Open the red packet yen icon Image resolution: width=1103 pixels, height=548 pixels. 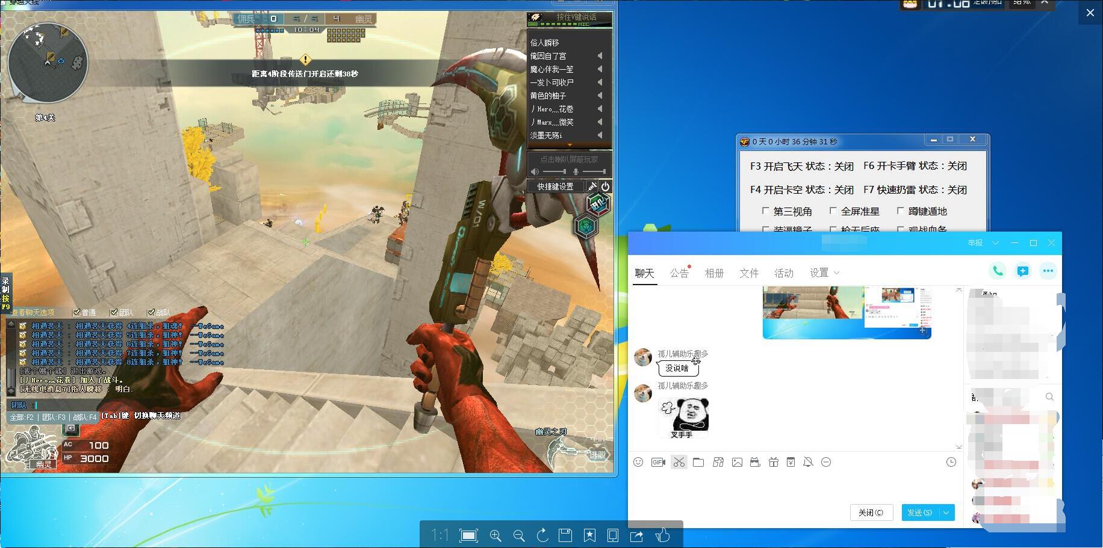tap(791, 462)
